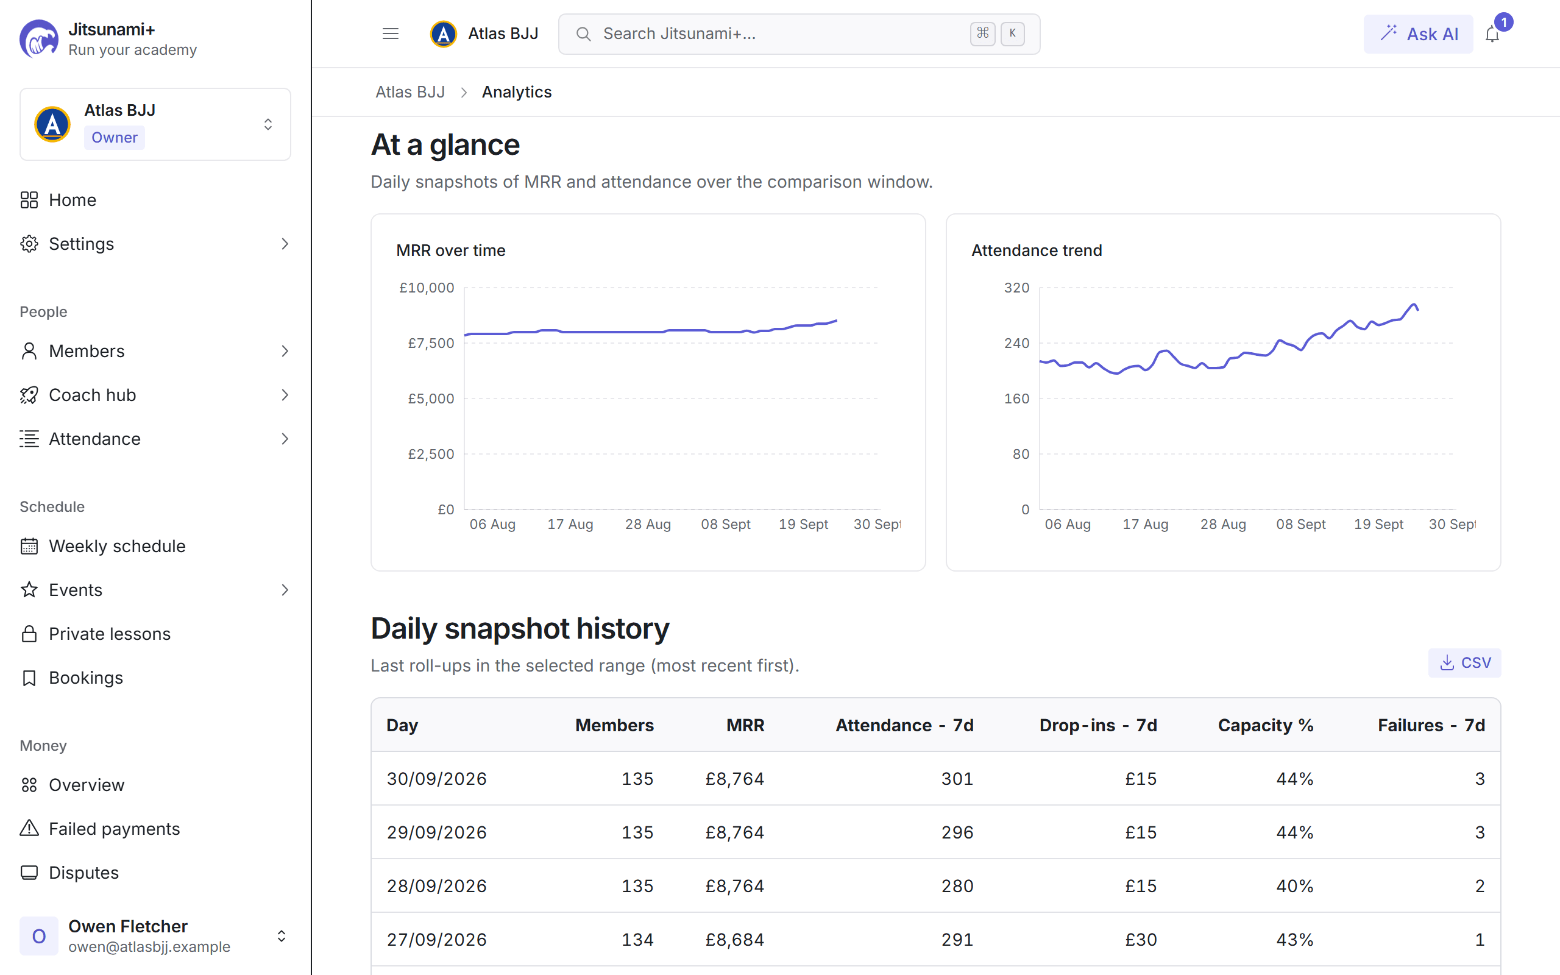Click the 30/09/2026 date cell

(x=436, y=778)
